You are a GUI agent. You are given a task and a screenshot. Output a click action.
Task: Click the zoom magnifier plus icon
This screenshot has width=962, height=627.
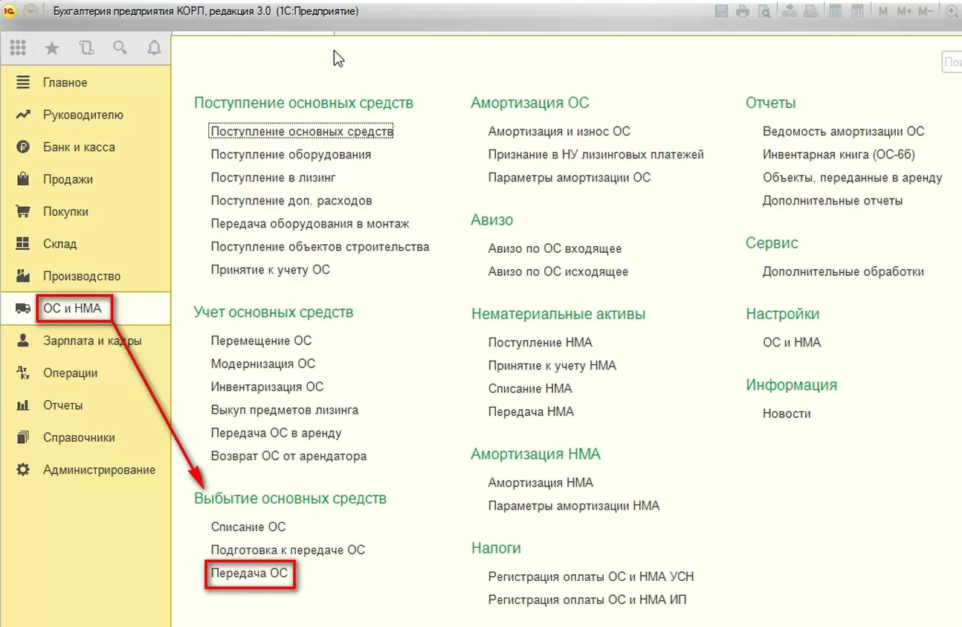(952, 11)
